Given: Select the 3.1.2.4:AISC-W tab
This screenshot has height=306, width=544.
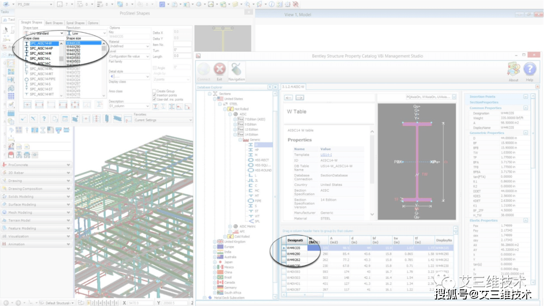Looking at the screenshot, I should pos(293,87).
